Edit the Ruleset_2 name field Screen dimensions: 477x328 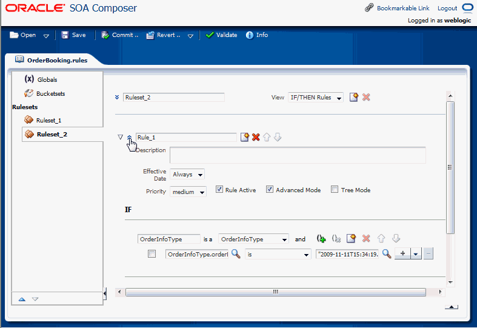point(174,98)
